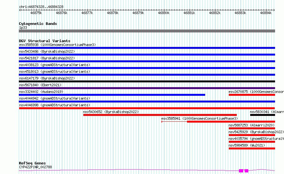
Task: Select the nsv5430652 ByrskaBishop2022 label
Action: click(x=111, y=112)
